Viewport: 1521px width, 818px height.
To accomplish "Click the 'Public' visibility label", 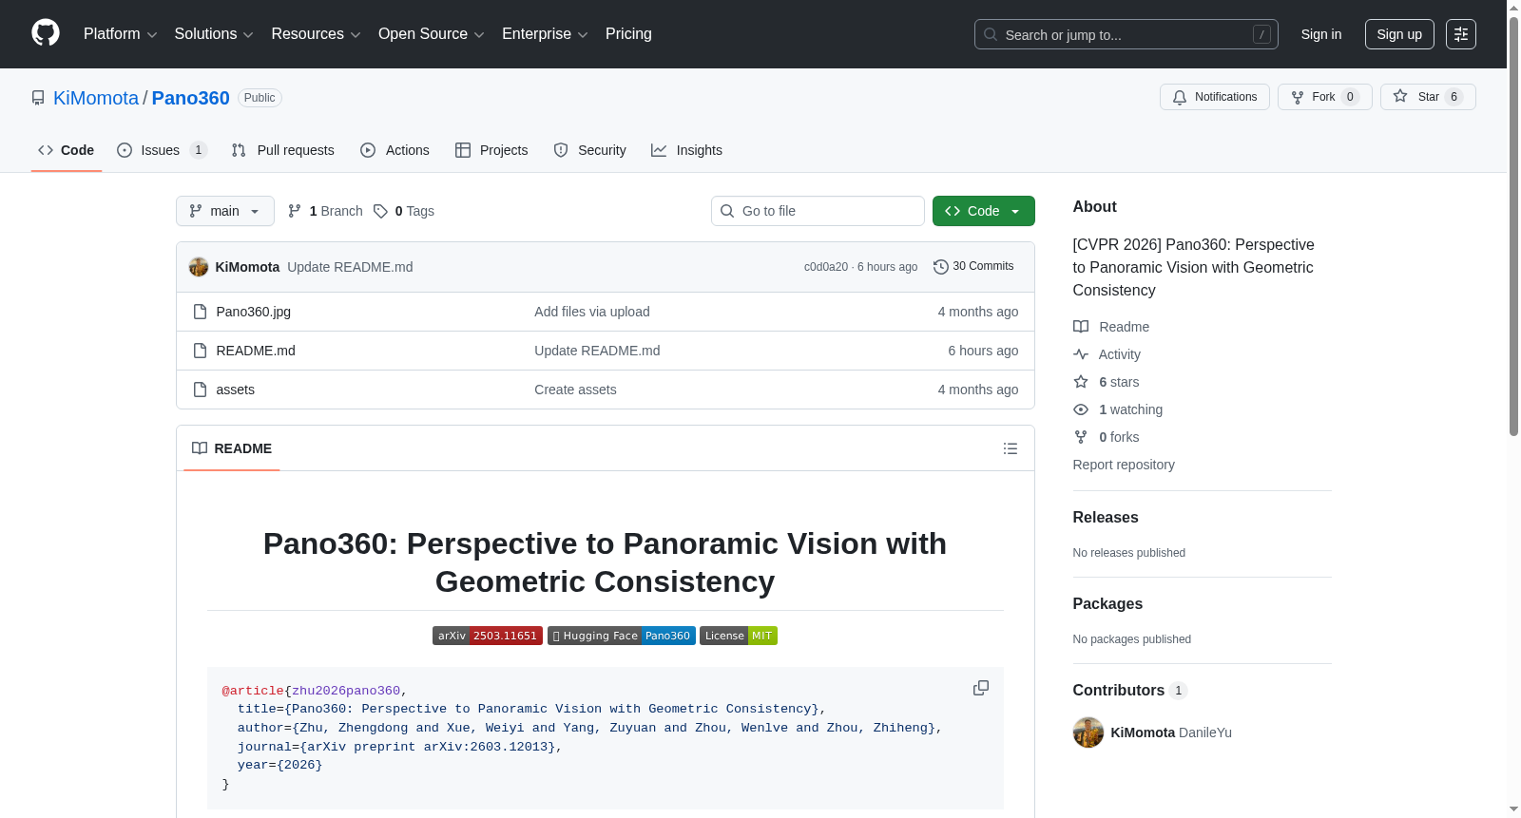I will pos(260,98).
